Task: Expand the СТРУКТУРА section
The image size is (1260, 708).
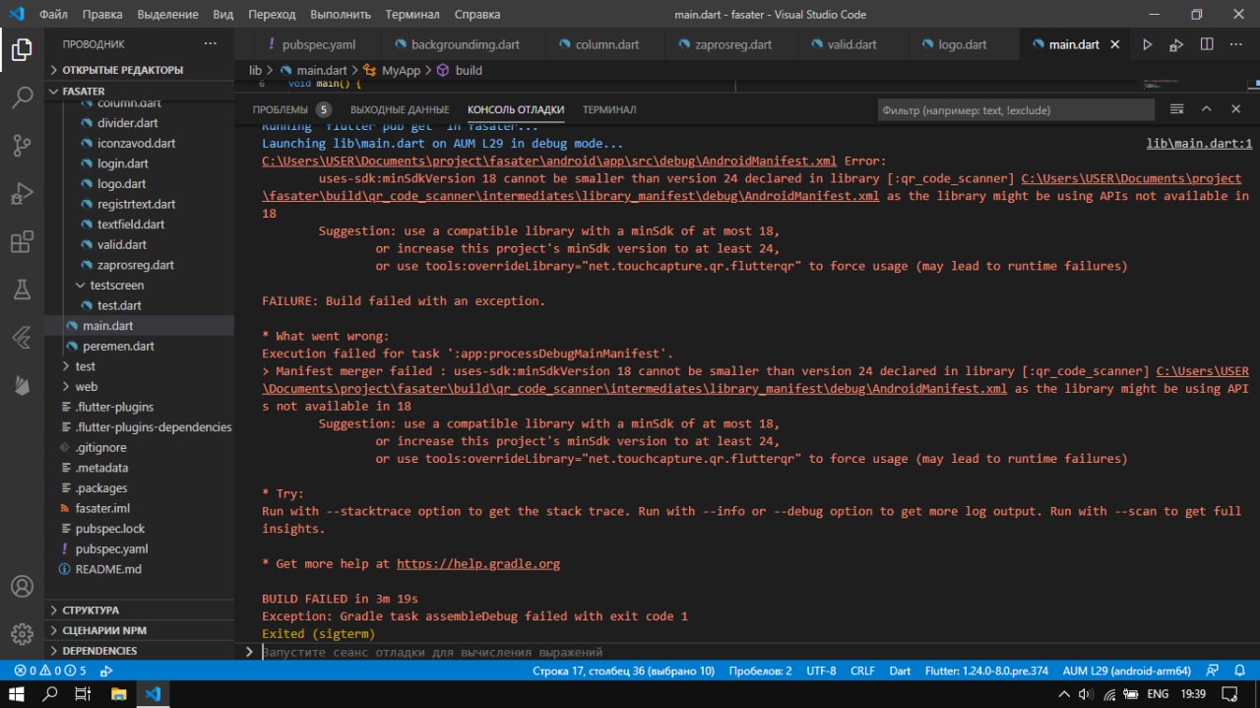Action: pos(91,610)
